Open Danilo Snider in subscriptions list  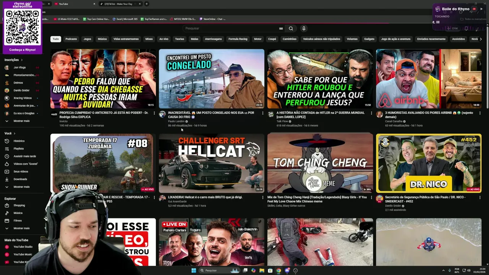[x=22, y=90]
